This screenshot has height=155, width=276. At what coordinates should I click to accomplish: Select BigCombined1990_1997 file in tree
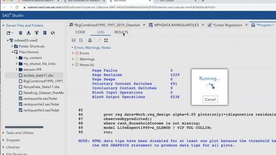coord(44,81)
